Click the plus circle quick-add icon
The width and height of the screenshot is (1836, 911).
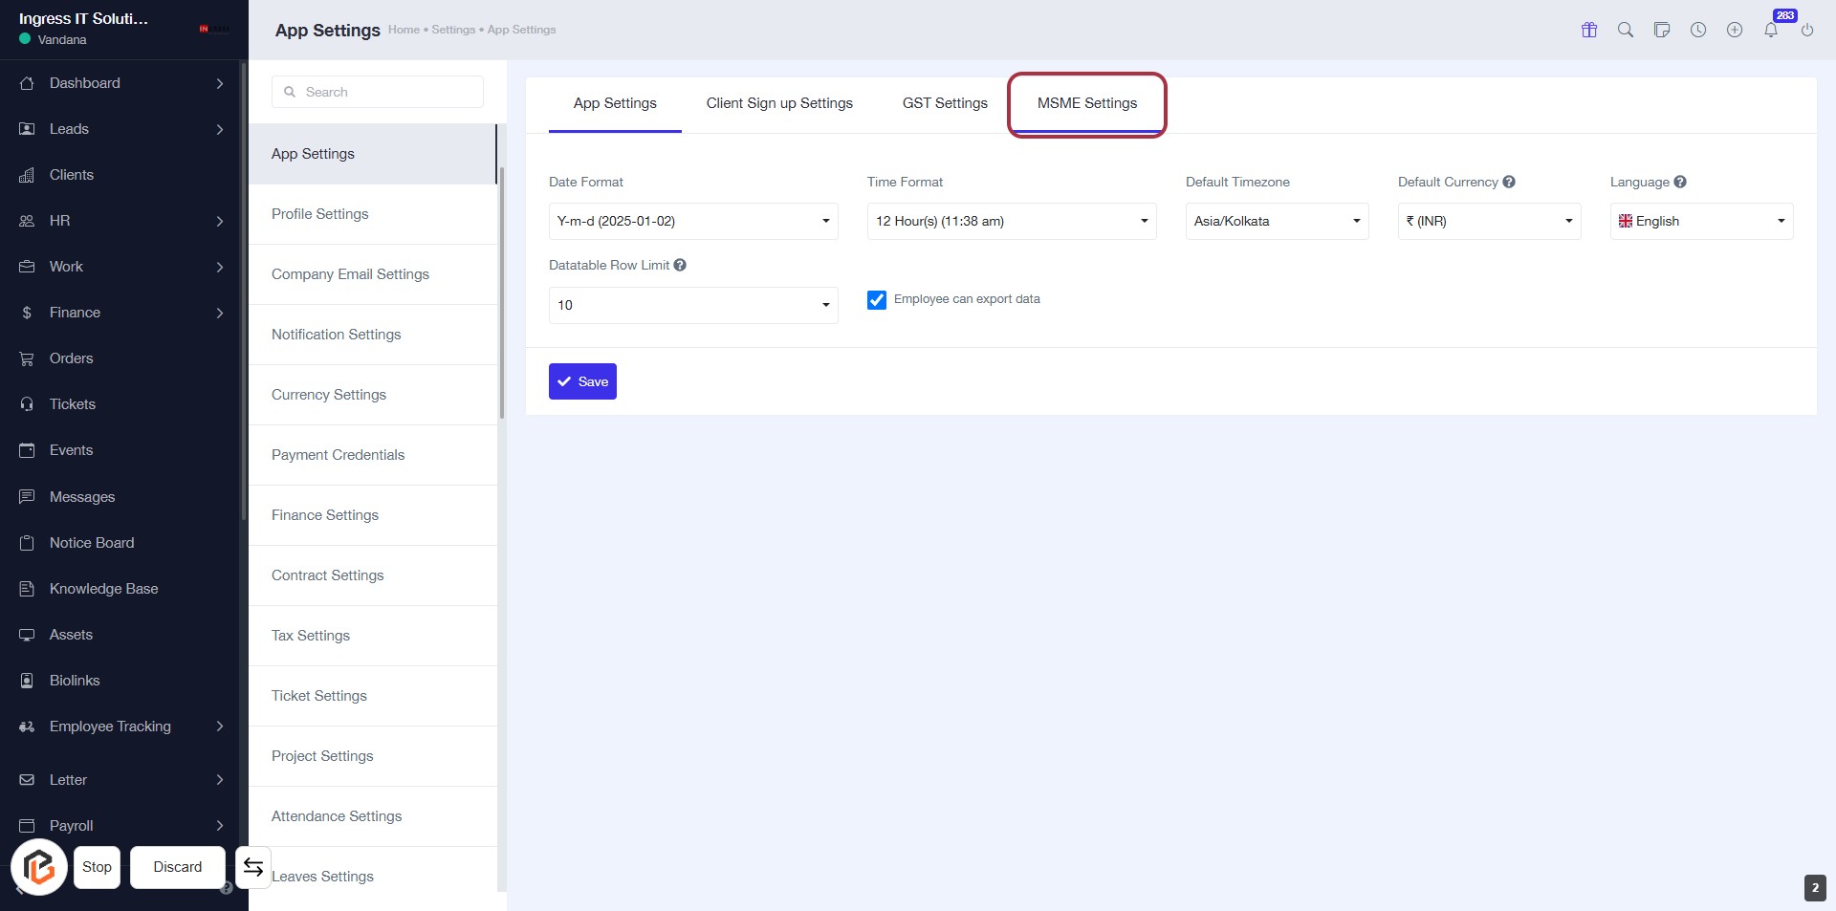click(1735, 30)
